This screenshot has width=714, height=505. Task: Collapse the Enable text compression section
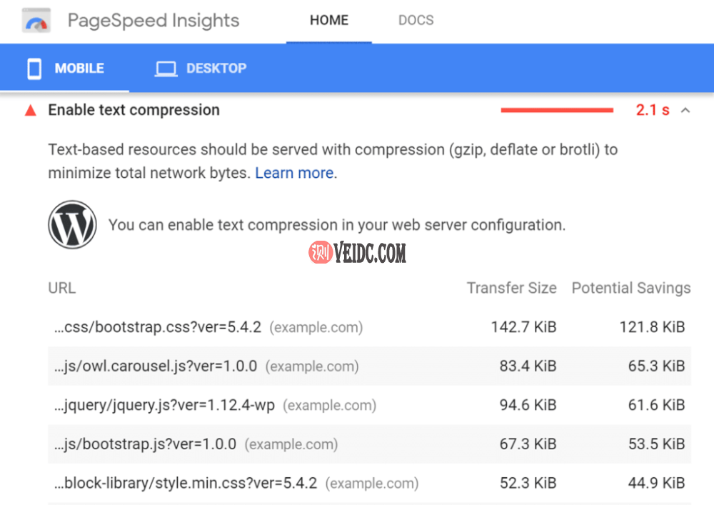click(685, 110)
